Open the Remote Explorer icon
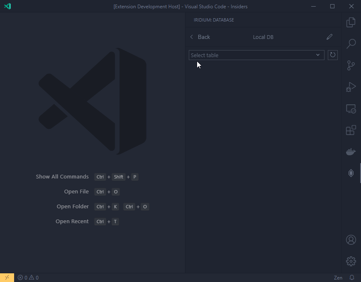The image size is (361, 282). 351,109
